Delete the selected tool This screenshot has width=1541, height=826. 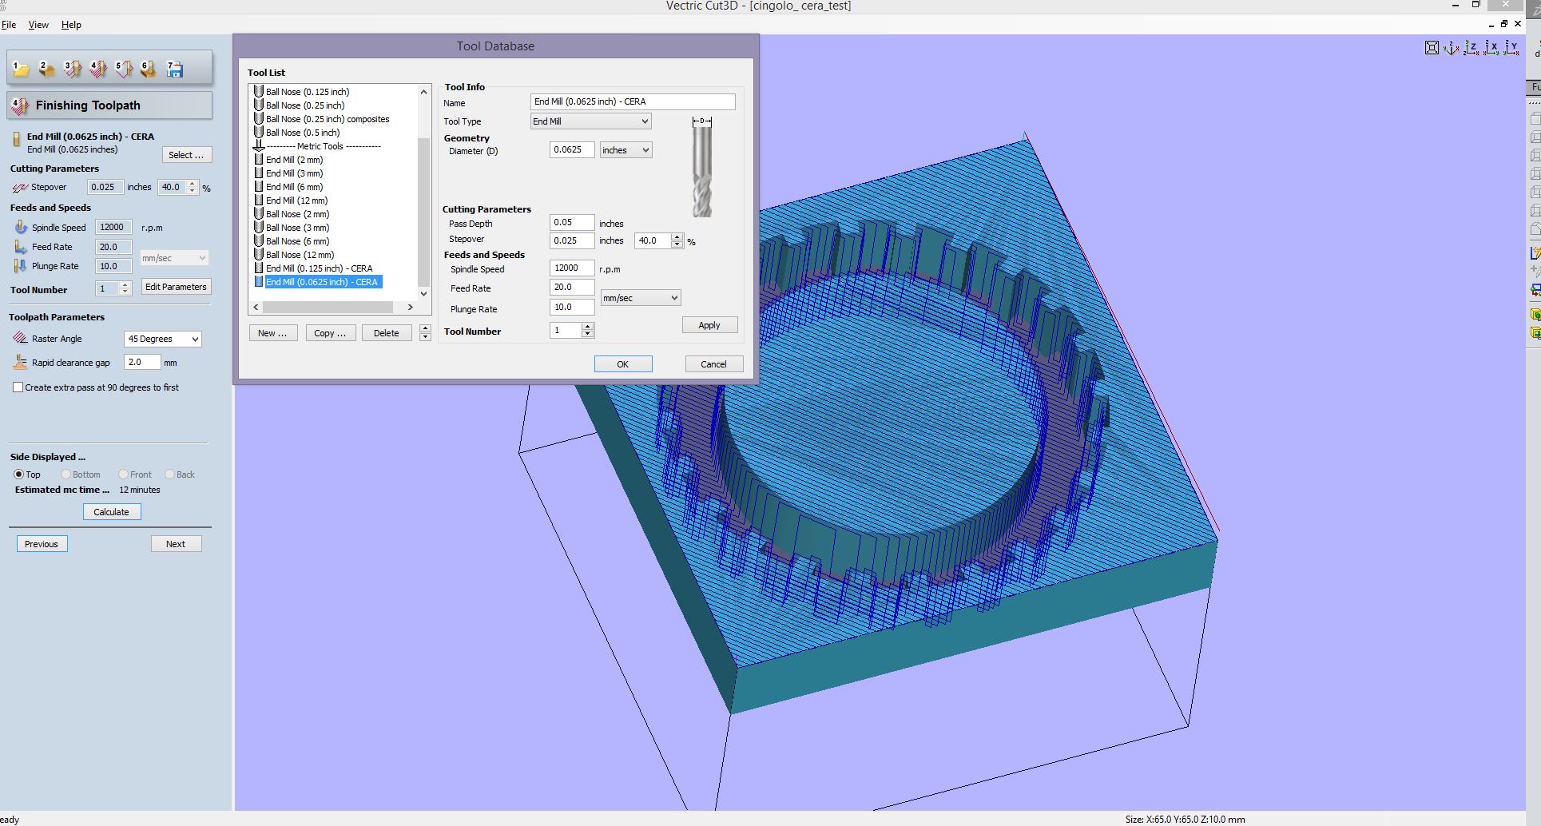click(x=387, y=333)
